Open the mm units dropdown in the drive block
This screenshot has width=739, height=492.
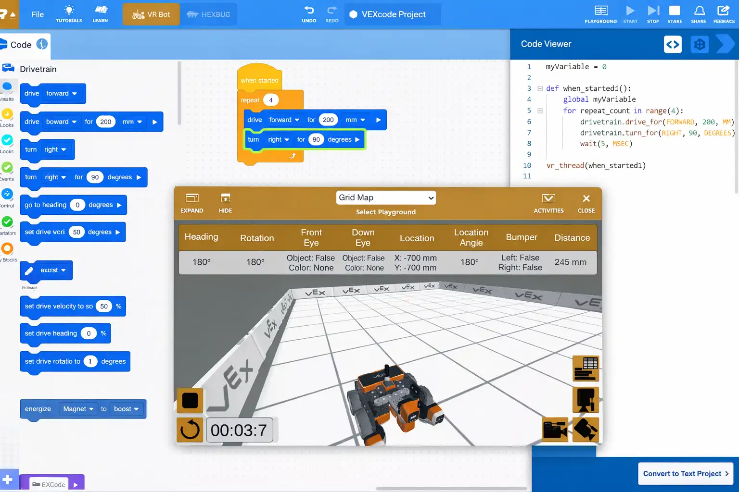[356, 120]
